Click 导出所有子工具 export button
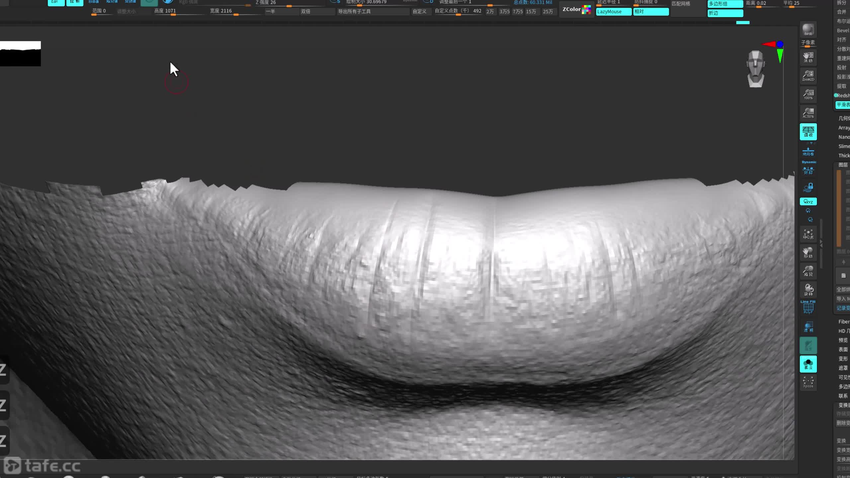This screenshot has height=478, width=850. (x=373, y=12)
